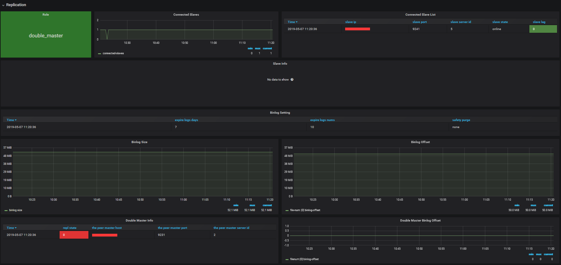Sort Connected Slaves legend by max
The height and width of the screenshot is (265, 561).
(258, 48)
